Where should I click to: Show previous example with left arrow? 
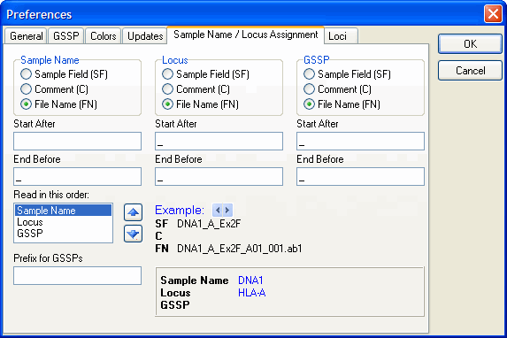click(x=218, y=211)
